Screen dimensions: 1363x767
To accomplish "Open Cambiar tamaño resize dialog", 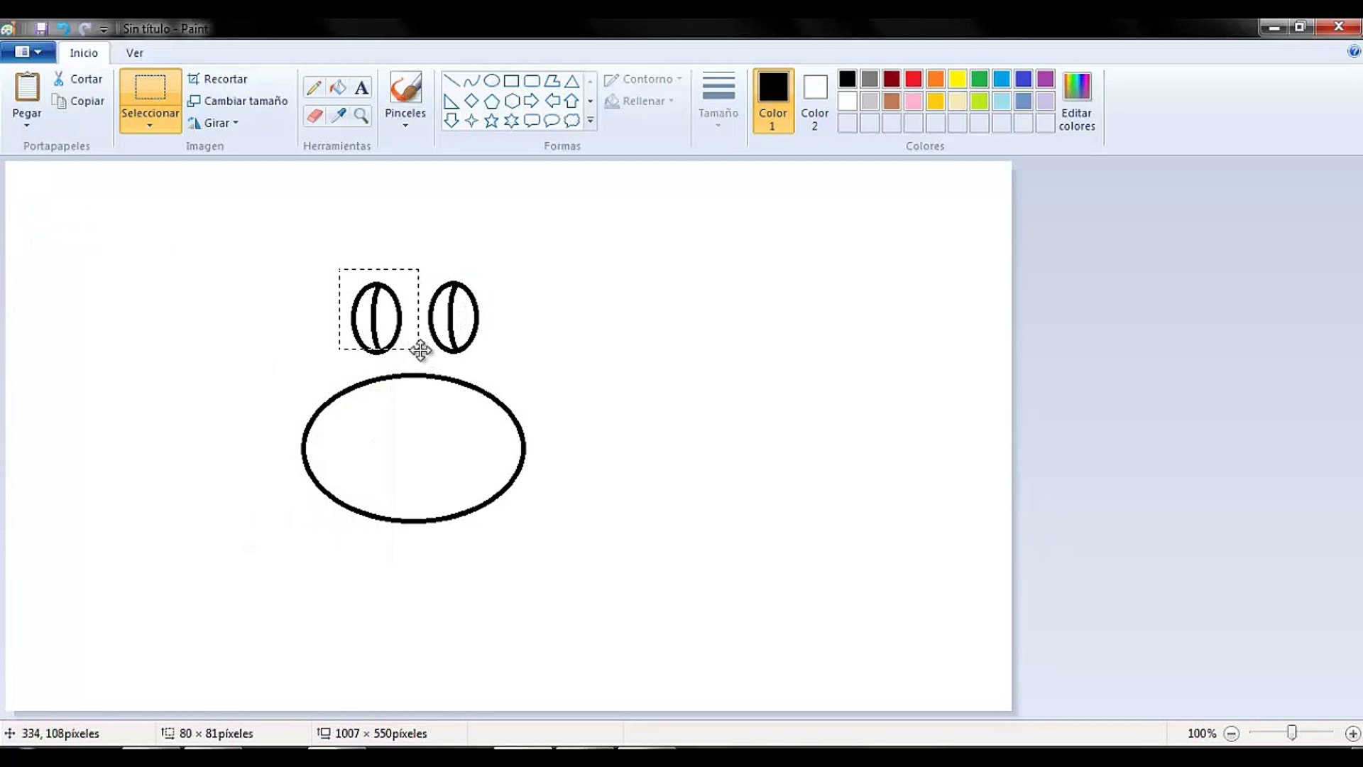I will point(238,101).
